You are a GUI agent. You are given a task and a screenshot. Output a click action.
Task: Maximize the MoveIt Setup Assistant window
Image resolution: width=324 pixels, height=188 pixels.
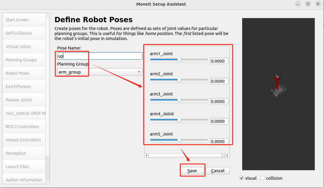tap(308, 4)
